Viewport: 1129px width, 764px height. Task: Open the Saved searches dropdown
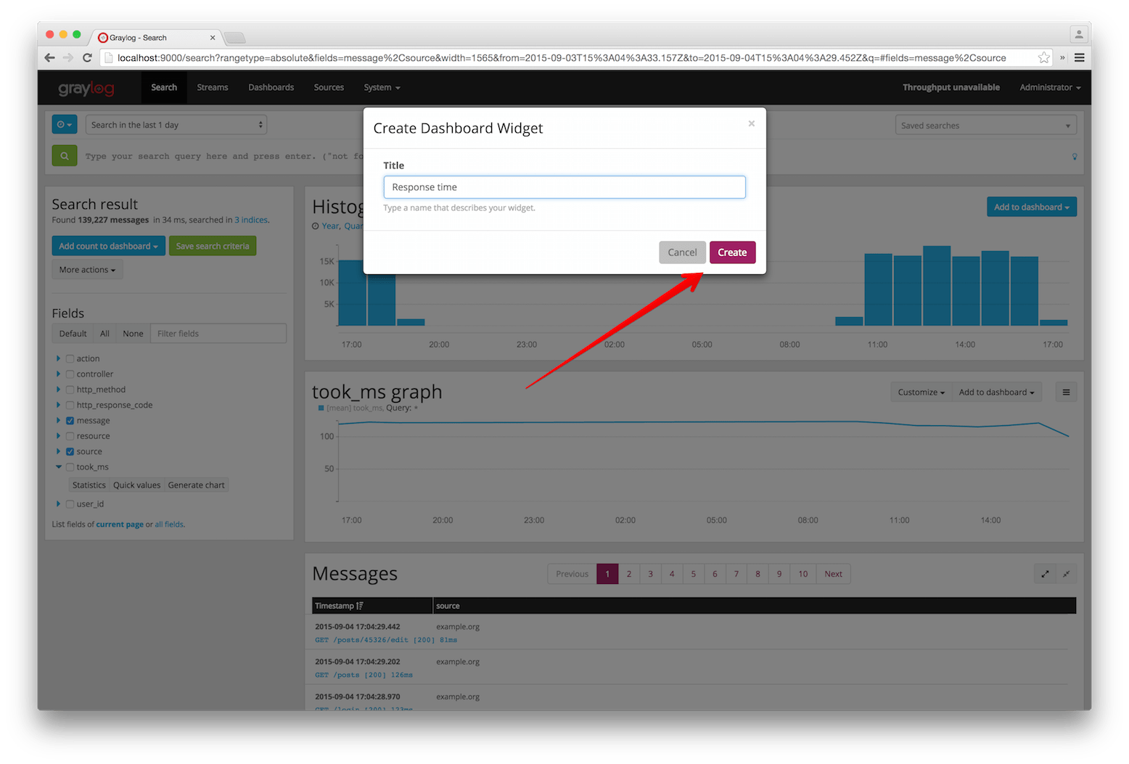point(985,126)
